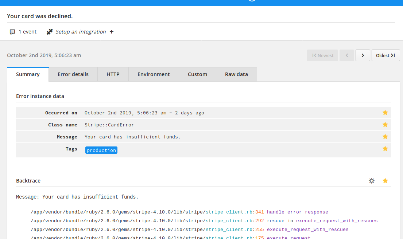Viewport: 403px width, 239px height.
Task: Open backtrace settings gear icon
Action: point(372,181)
